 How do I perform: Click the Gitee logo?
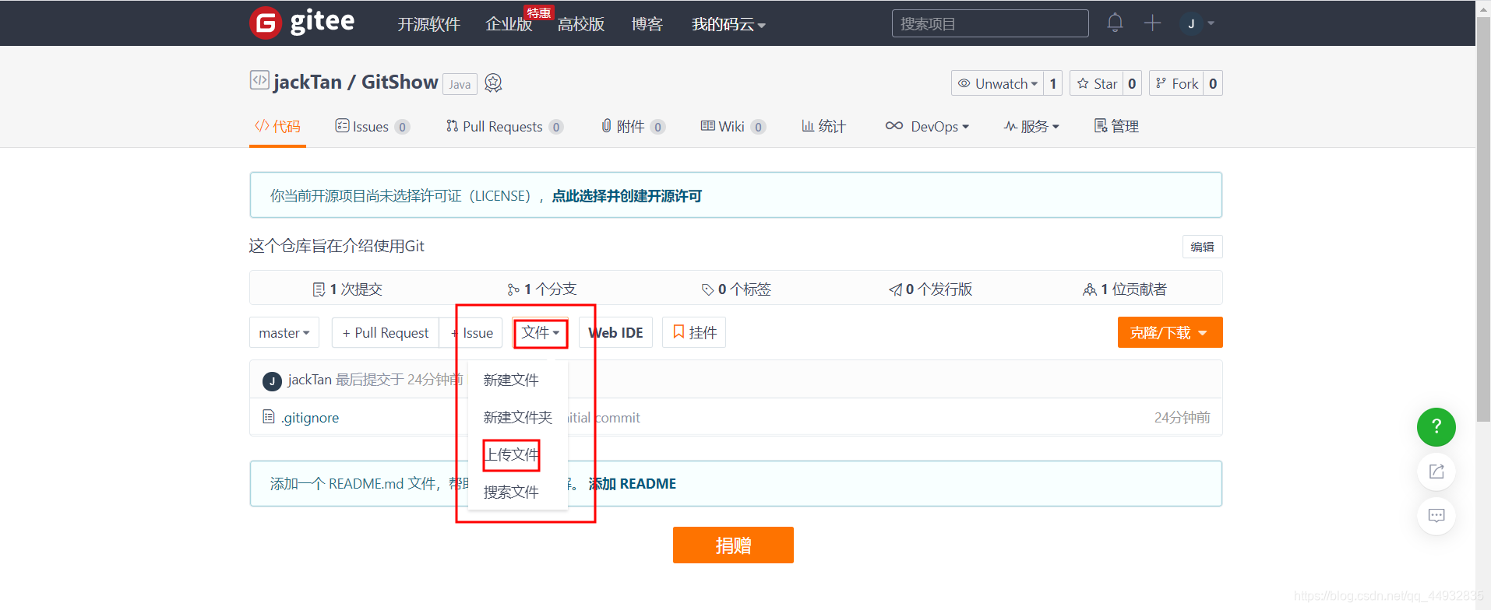tap(301, 23)
